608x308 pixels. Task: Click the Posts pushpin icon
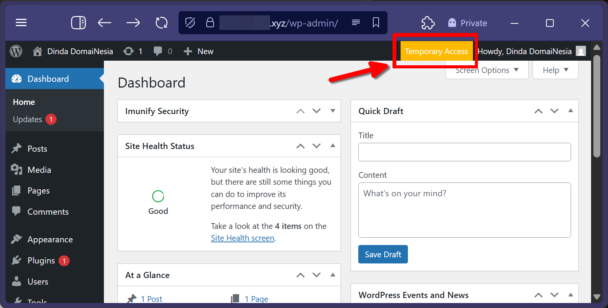click(17, 148)
